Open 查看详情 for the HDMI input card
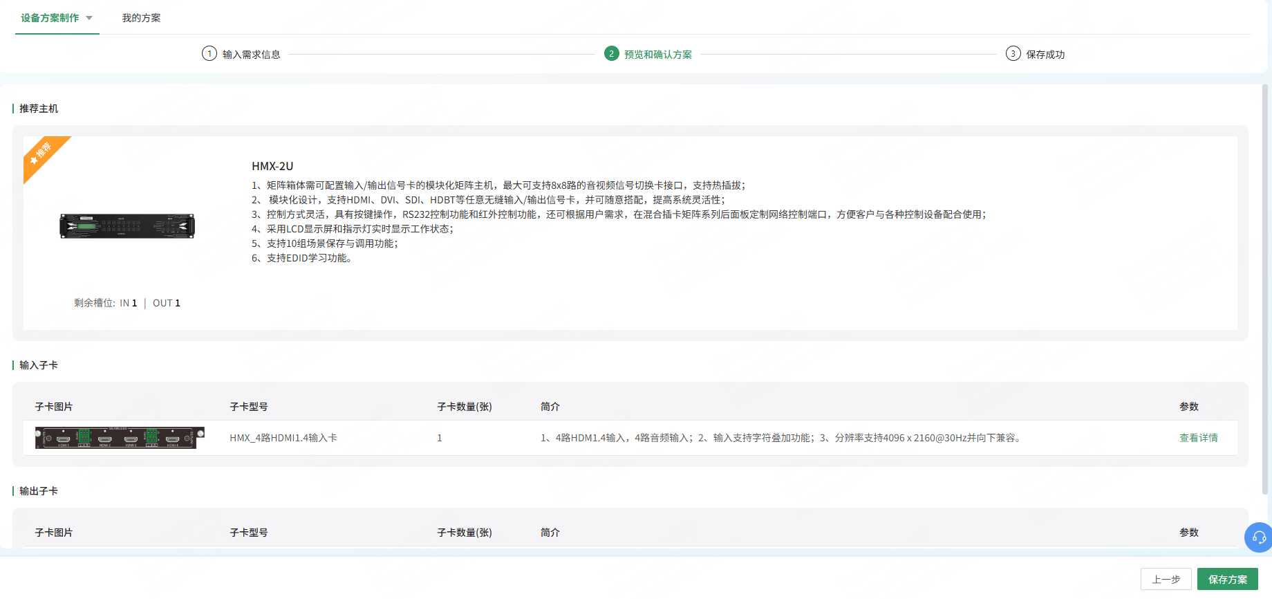The height and width of the screenshot is (599, 1272). pos(1198,438)
